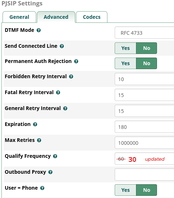Click the Expiration field showing 180
This screenshot has width=174, height=198.
coord(144,127)
